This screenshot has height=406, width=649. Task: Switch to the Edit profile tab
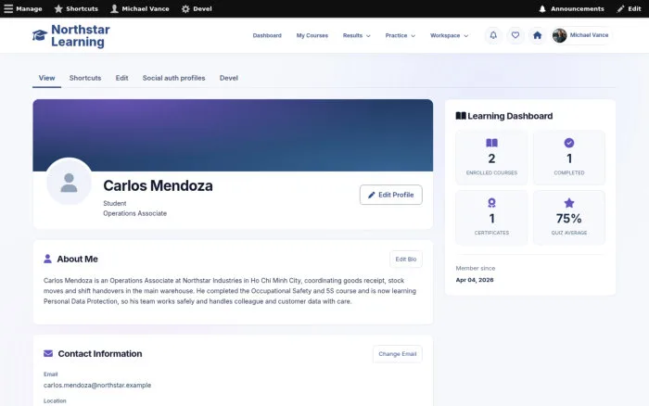(x=121, y=78)
